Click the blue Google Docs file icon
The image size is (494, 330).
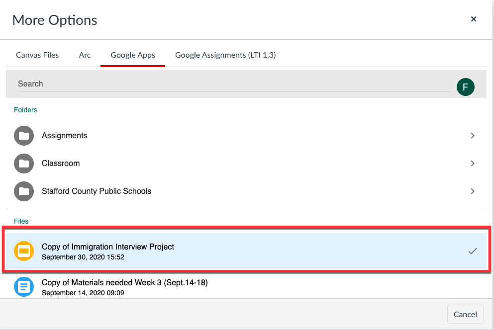[x=23, y=287]
